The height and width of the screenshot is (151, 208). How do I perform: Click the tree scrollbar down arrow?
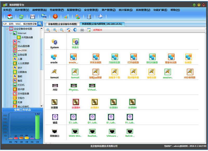pyautogui.click(x=42, y=106)
